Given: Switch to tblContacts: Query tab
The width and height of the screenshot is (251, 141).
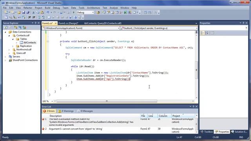Looking at the screenshot, I should click(103, 23).
